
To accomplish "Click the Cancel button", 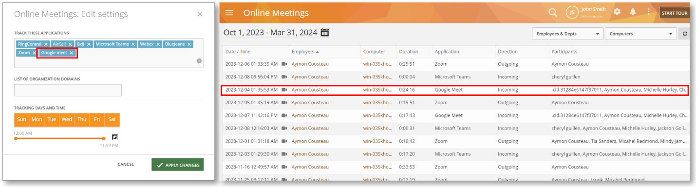I will click(x=126, y=165).
